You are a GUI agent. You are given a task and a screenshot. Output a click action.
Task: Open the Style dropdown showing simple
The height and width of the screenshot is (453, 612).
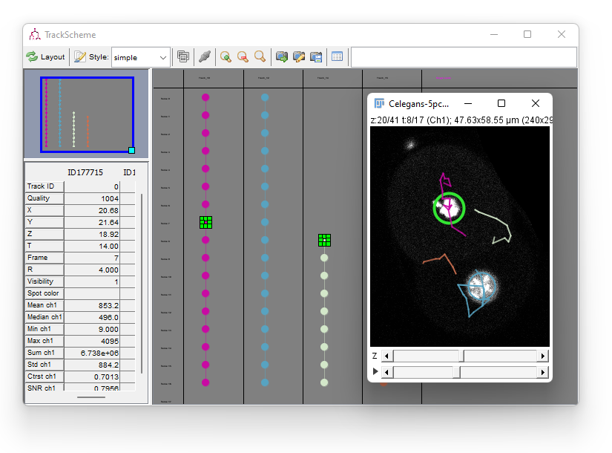pos(140,57)
